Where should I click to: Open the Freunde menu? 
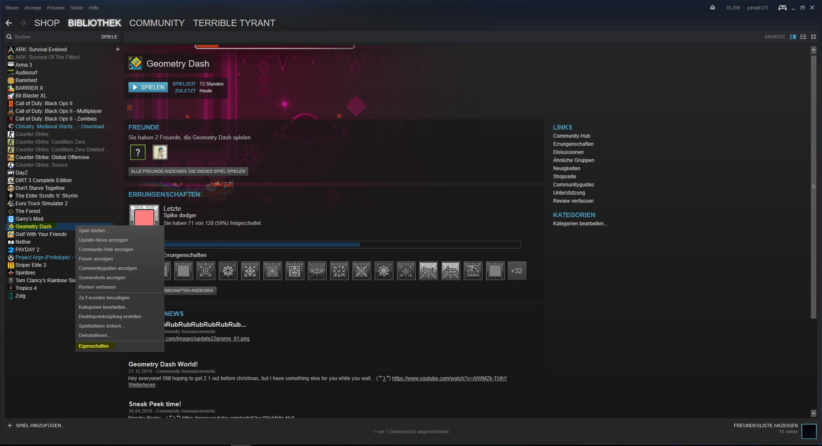point(56,8)
